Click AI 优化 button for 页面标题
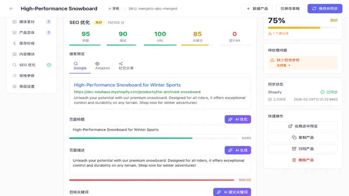349x196 pixels. point(238,119)
